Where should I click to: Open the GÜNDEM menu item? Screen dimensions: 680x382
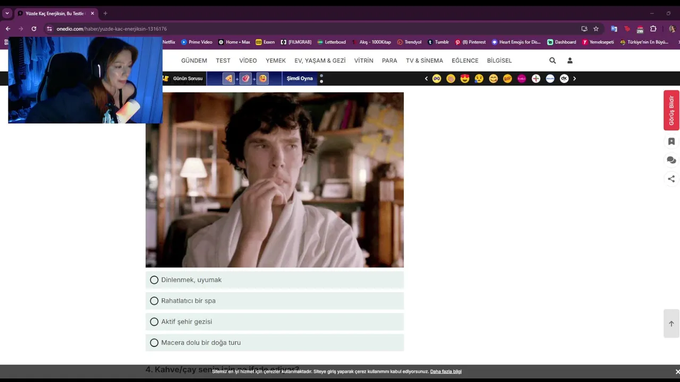pyautogui.click(x=194, y=60)
